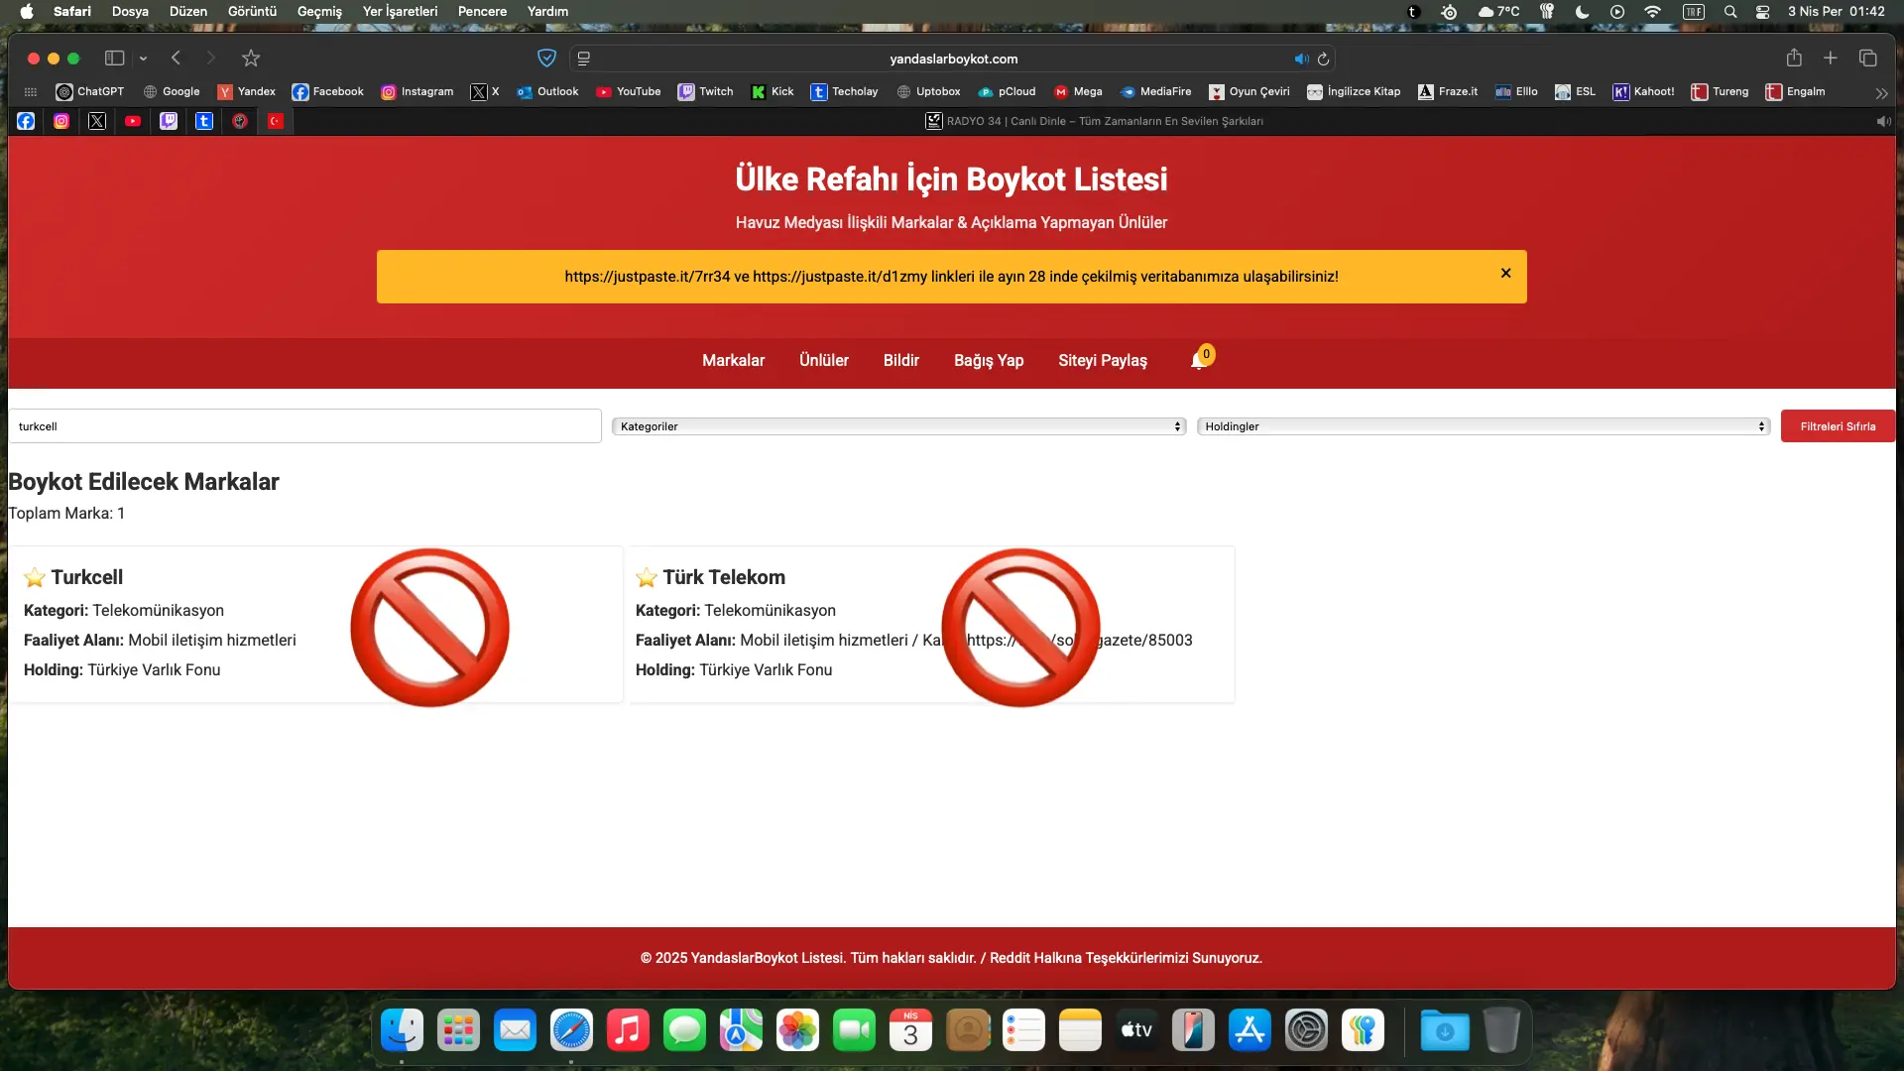Open Music from the Dock
The image size is (1904, 1071).
(628, 1031)
